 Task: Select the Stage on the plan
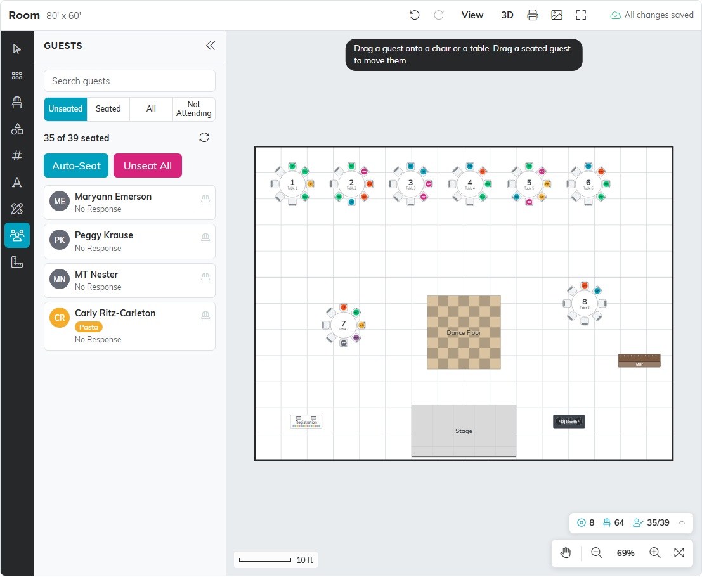[464, 431]
